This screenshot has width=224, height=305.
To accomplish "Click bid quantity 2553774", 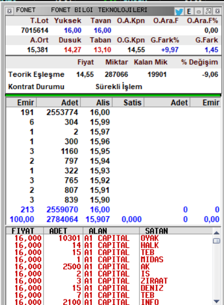I will [62, 112].
